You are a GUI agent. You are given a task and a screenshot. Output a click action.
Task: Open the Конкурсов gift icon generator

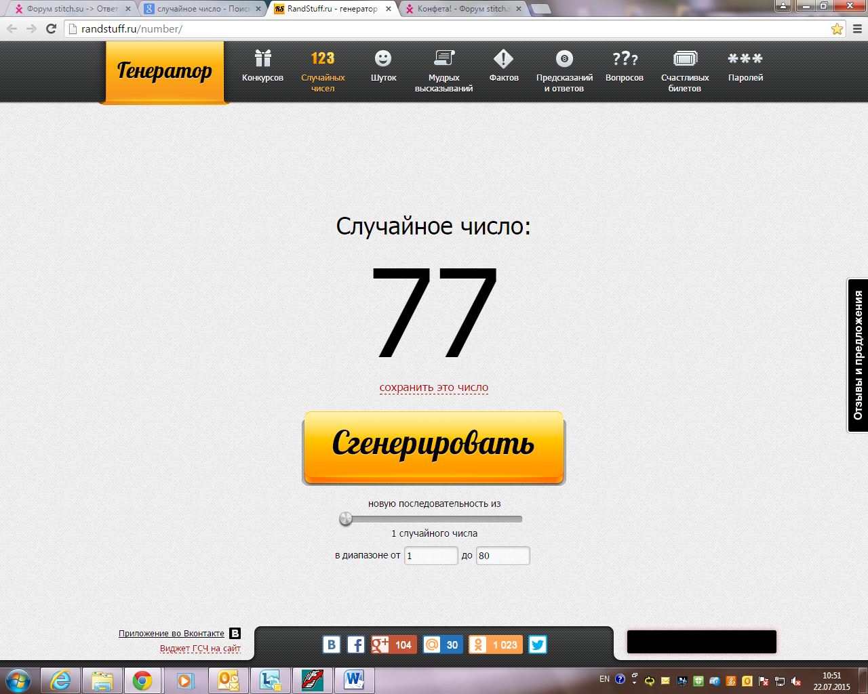262,59
